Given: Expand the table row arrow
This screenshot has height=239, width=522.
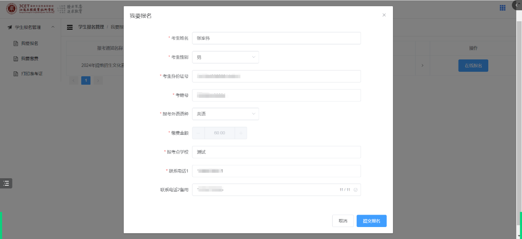Looking at the screenshot, I should 422,66.
